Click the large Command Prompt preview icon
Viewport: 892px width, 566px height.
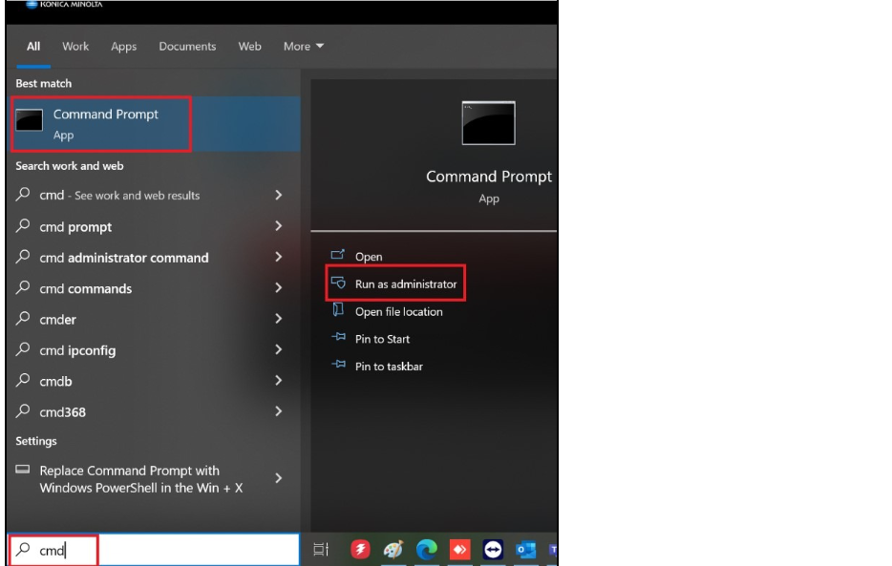point(488,123)
